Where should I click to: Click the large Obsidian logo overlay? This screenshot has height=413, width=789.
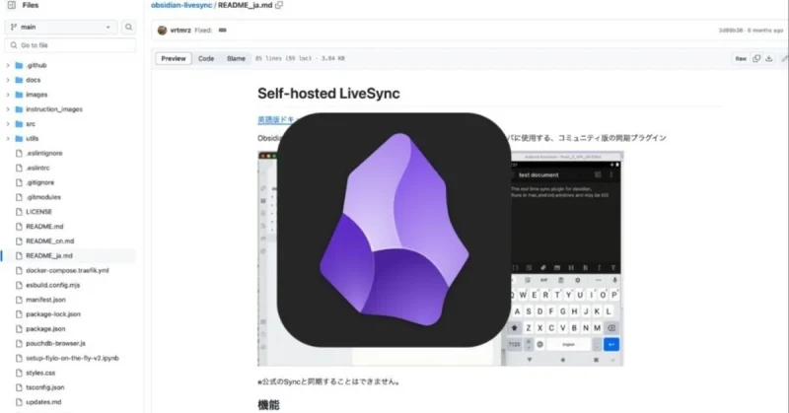tap(394, 230)
